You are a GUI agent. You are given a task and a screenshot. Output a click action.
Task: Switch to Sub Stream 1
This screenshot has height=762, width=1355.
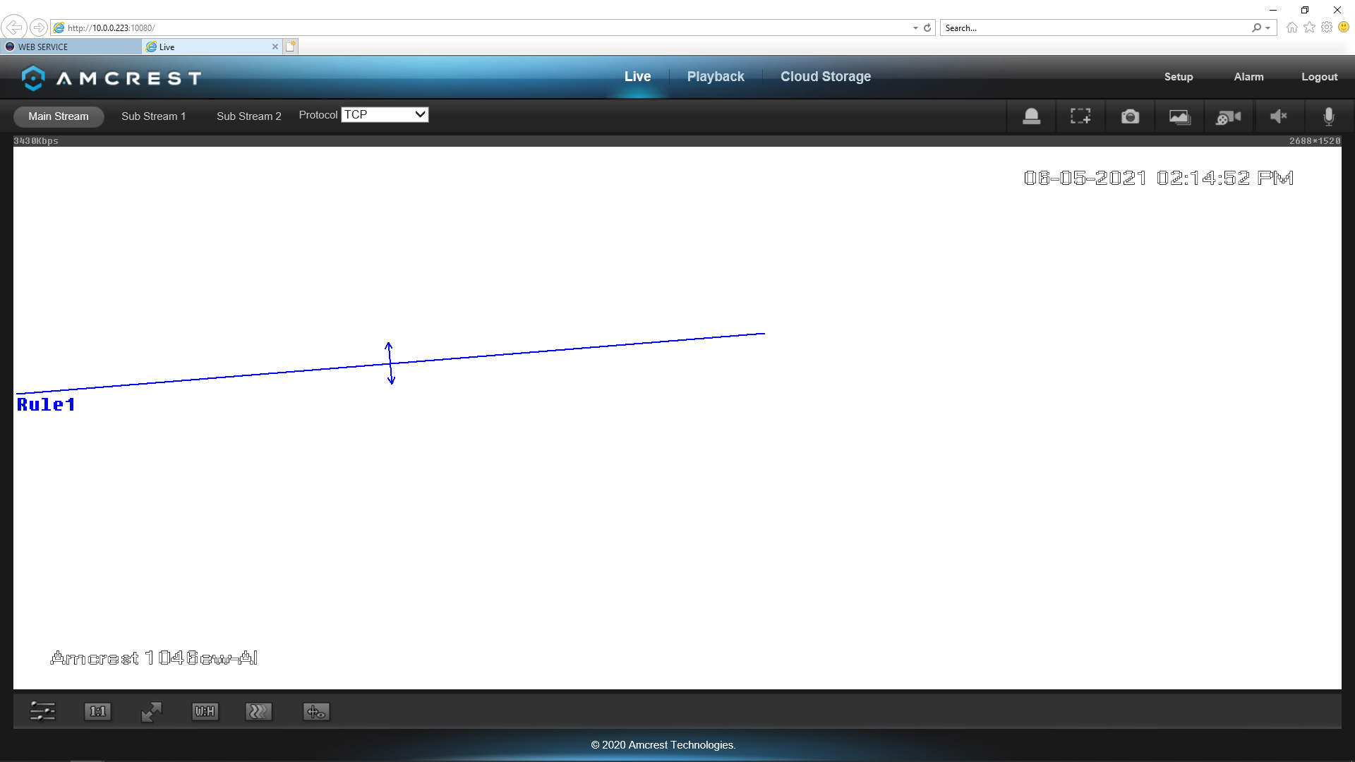coord(153,116)
